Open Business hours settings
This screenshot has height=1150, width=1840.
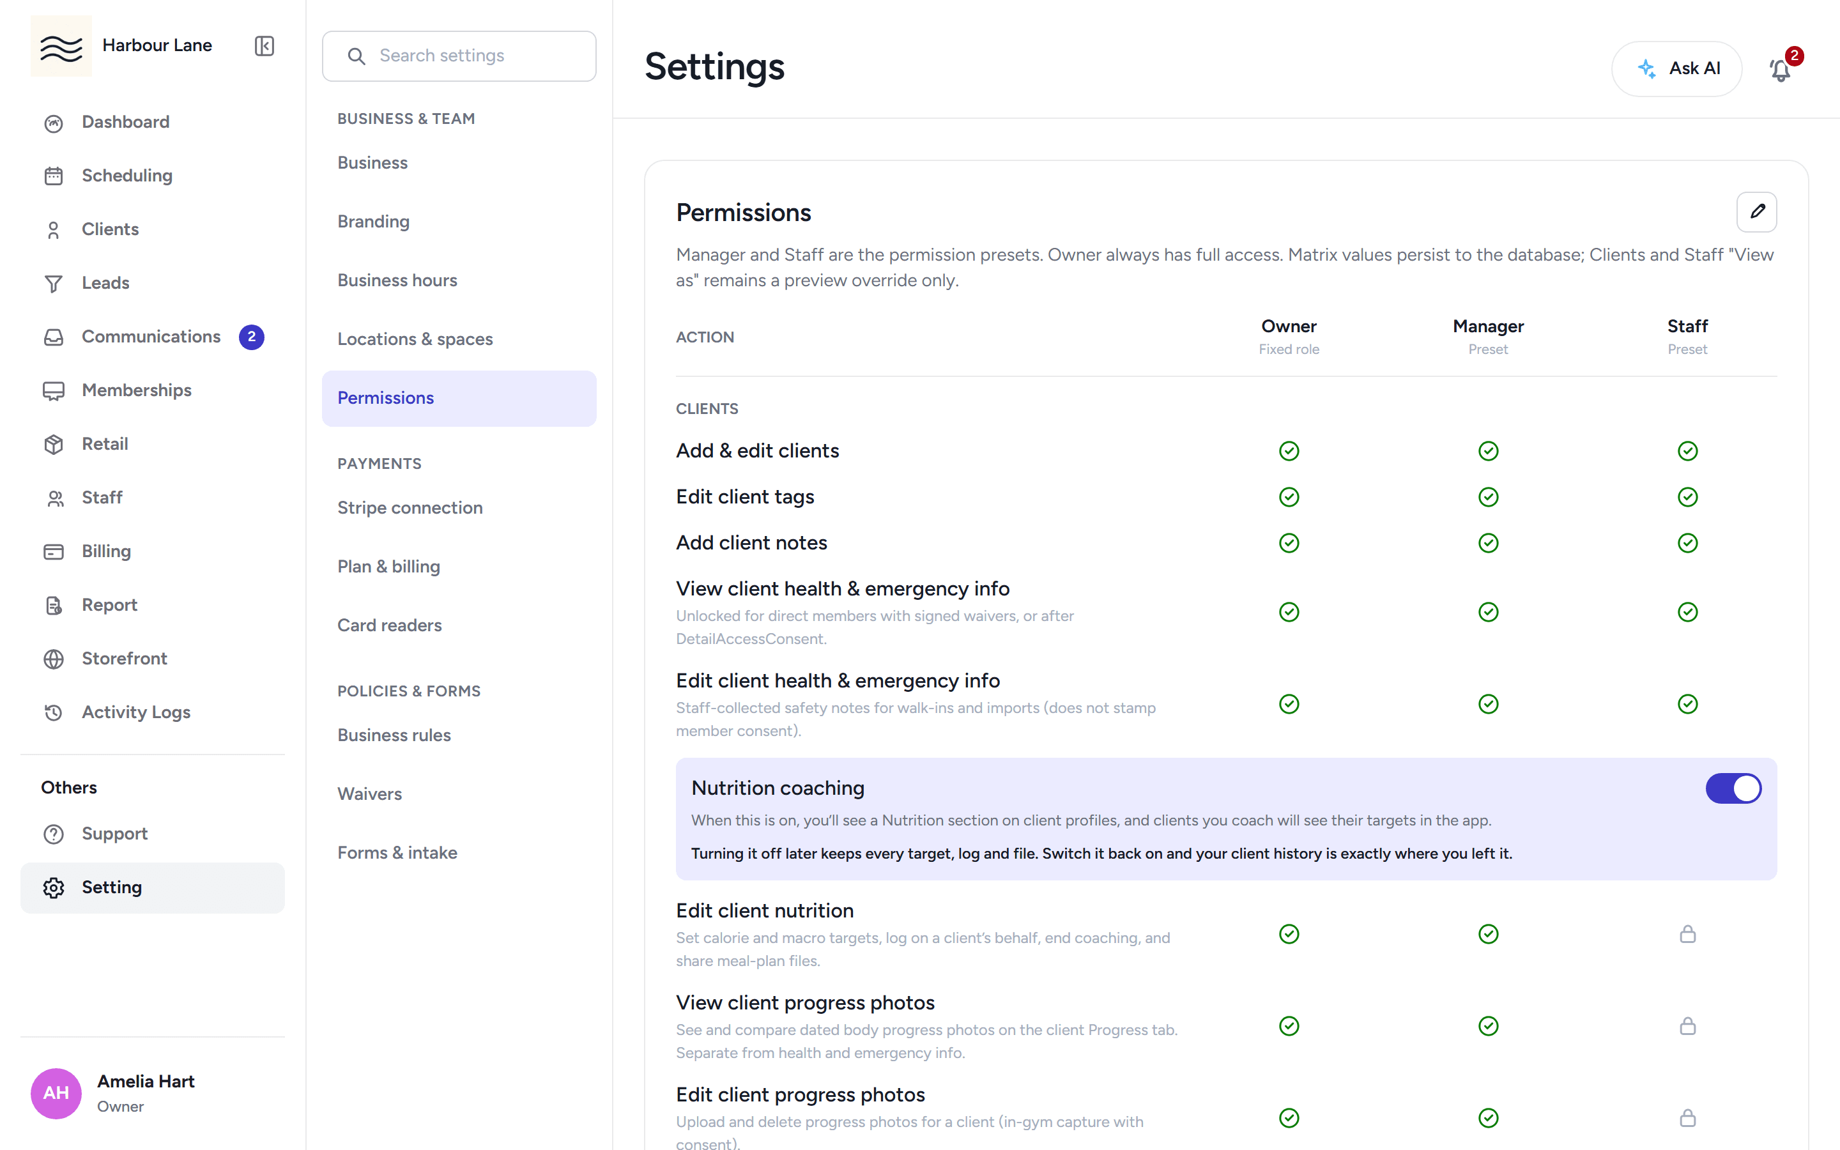coord(459,280)
